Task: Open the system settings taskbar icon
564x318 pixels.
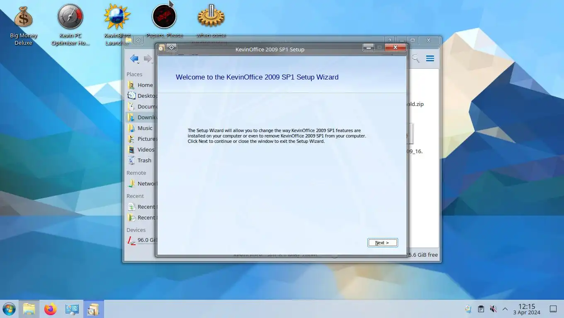Action: pyautogui.click(x=72, y=309)
